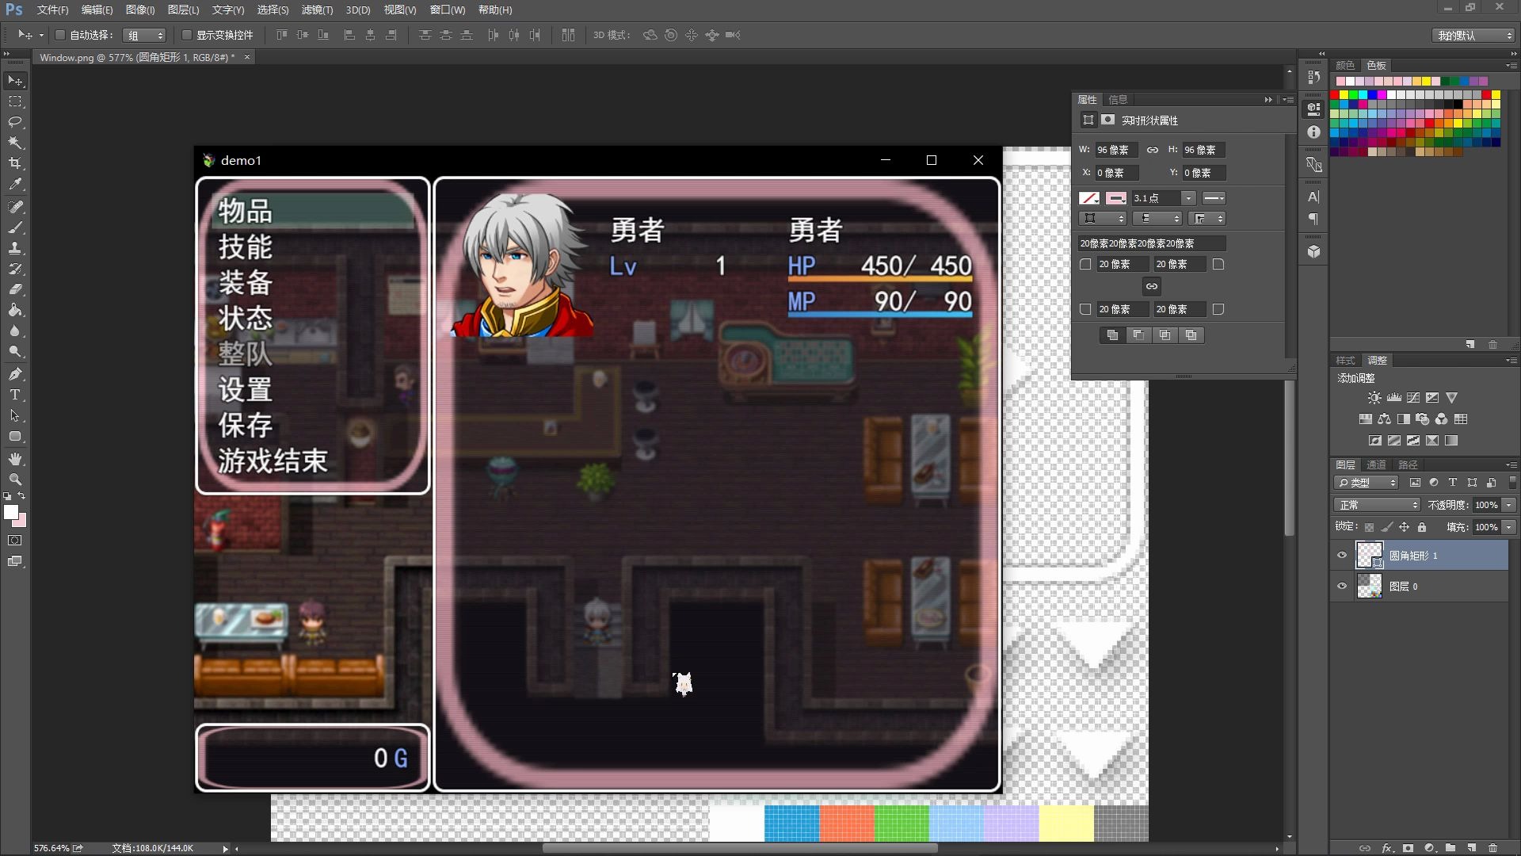This screenshot has height=856, width=1521.
Task: Open the shape fill color swatch
Action: (1090, 198)
